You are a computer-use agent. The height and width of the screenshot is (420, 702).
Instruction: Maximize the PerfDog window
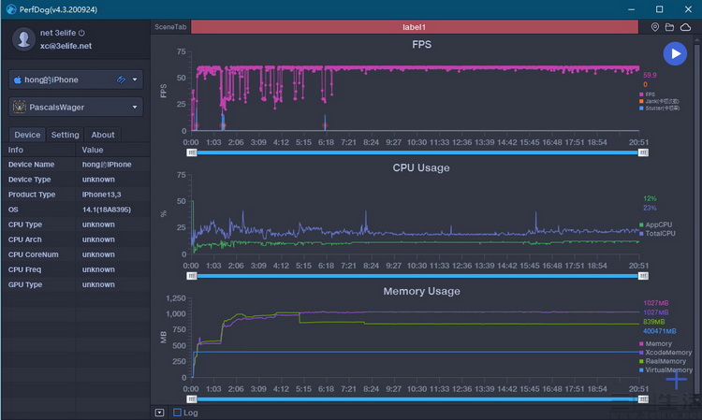(x=660, y=9)
